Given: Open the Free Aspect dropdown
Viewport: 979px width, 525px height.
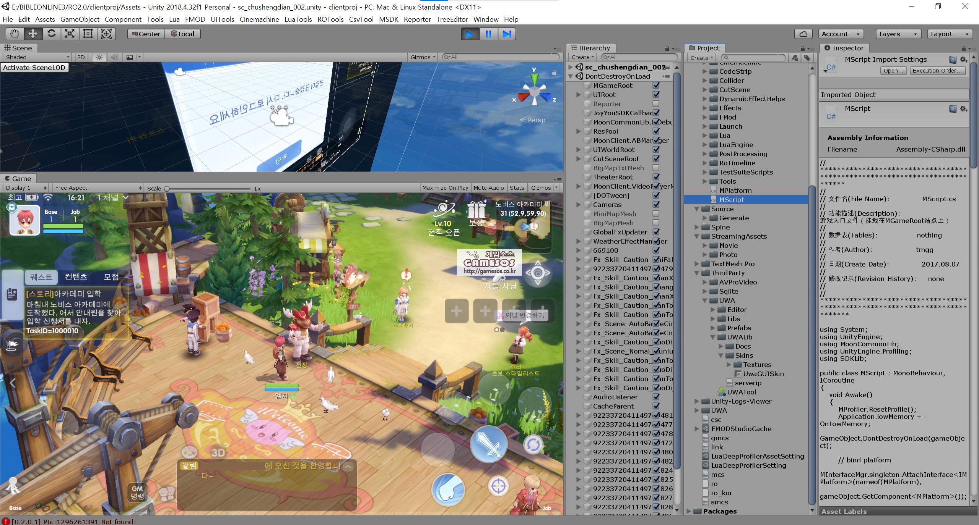Looking at the screenshot, I should tap(98, 188).
